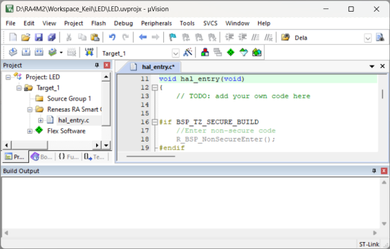Cut selection with the scissors icon
Viewport: 390px width, 249px height.
[x=69, y=37]
